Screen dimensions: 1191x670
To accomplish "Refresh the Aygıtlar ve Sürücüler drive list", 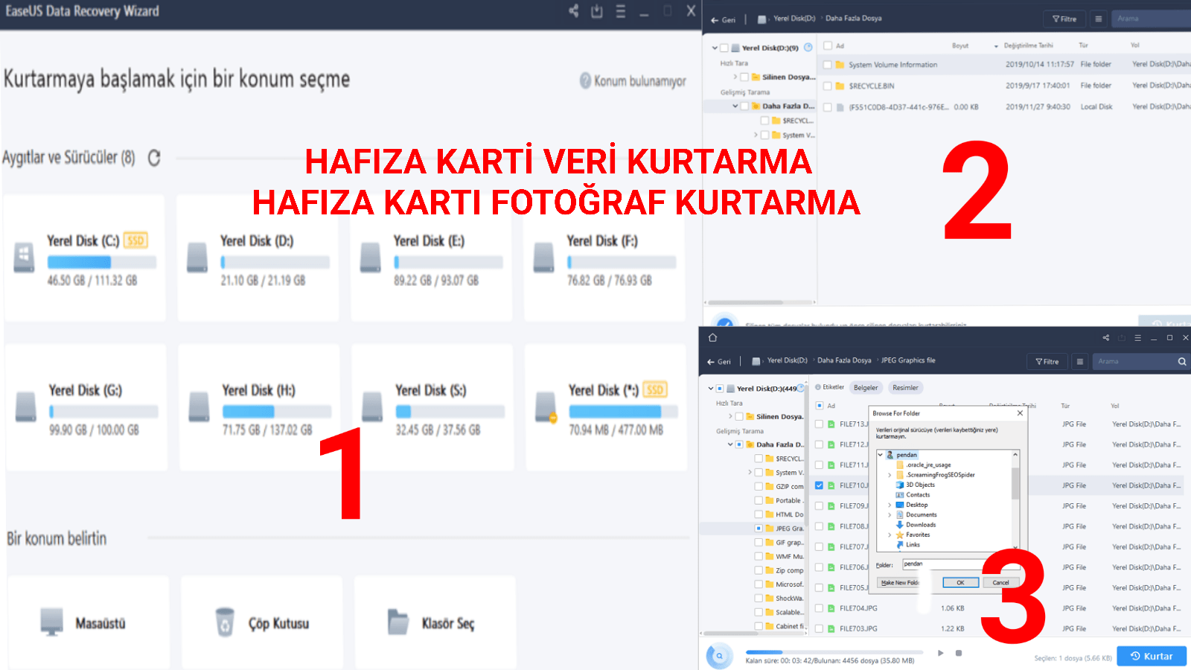I will 154,158.
